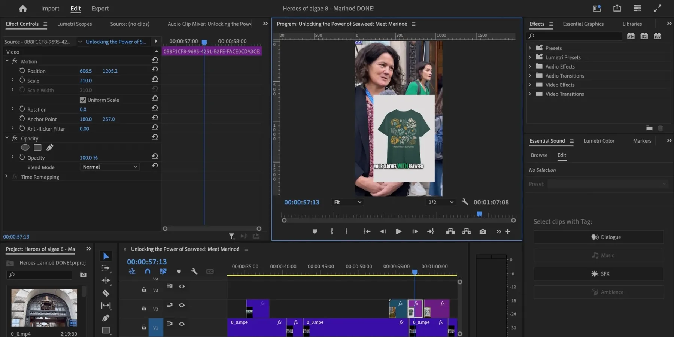Open the Fit zoom level dropdown
This screenshot has width=674, height=337.
click(x=347, y=202)
